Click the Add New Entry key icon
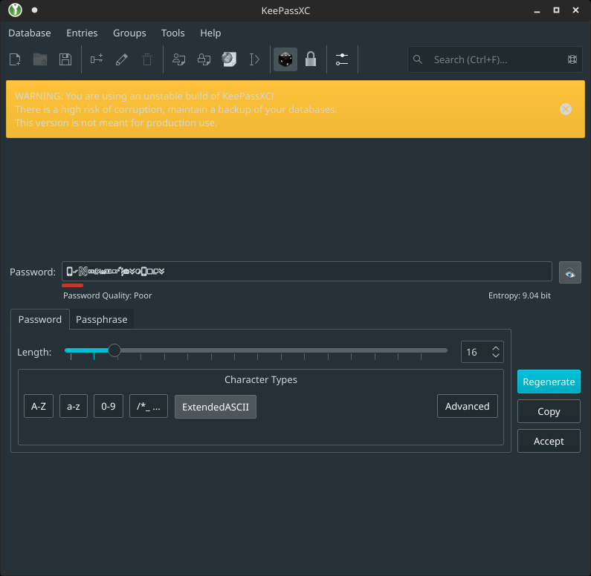Screen dimensions: 591x576 click(97, 59)
